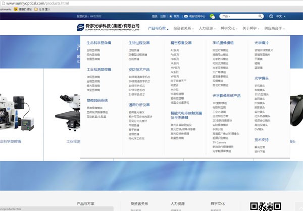Click the 生物显微镜 product link
303x211 pixels.
coord(93,50)
